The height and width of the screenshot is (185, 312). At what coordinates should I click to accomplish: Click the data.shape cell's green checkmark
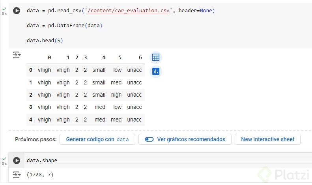pos(4,158)
